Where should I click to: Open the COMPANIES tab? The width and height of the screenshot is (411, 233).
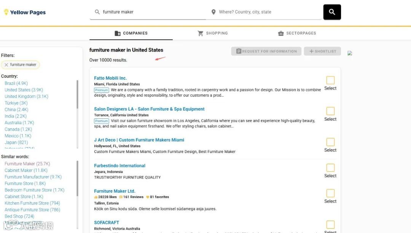tap(131, 33)
